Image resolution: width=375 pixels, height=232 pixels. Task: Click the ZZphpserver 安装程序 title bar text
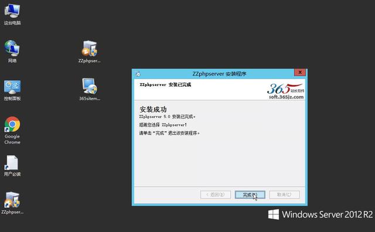219,74
